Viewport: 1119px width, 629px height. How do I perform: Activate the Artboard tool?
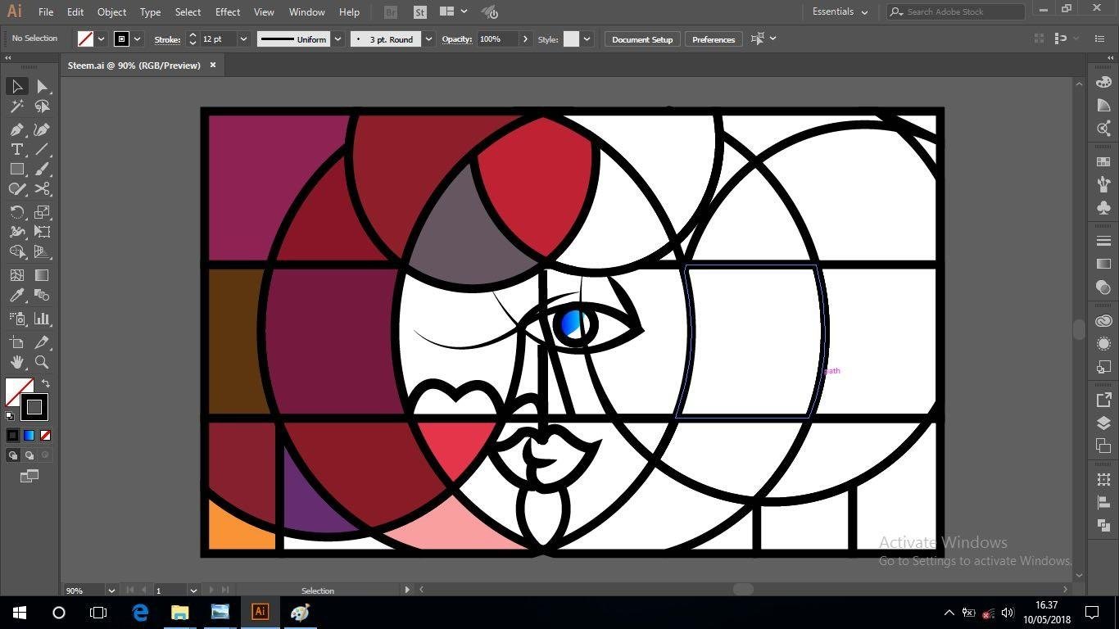click(16, 342)
